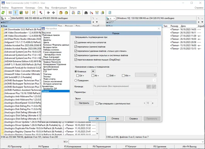Check the 'Ctrl +' modifier box
205x149 pixels.
point(78,76)
